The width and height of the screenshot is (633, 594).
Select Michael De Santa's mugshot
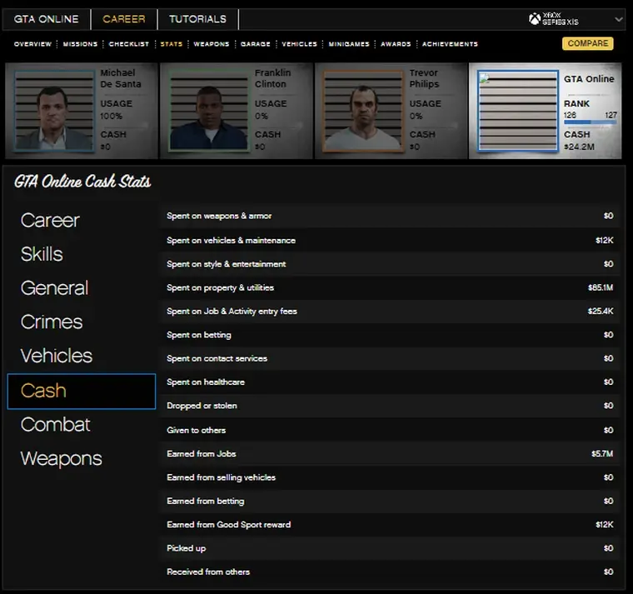pos(55,110)
